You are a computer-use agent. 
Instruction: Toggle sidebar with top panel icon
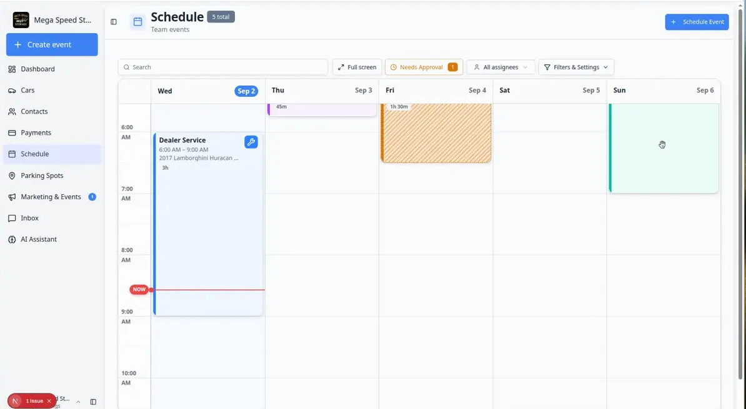114,22
